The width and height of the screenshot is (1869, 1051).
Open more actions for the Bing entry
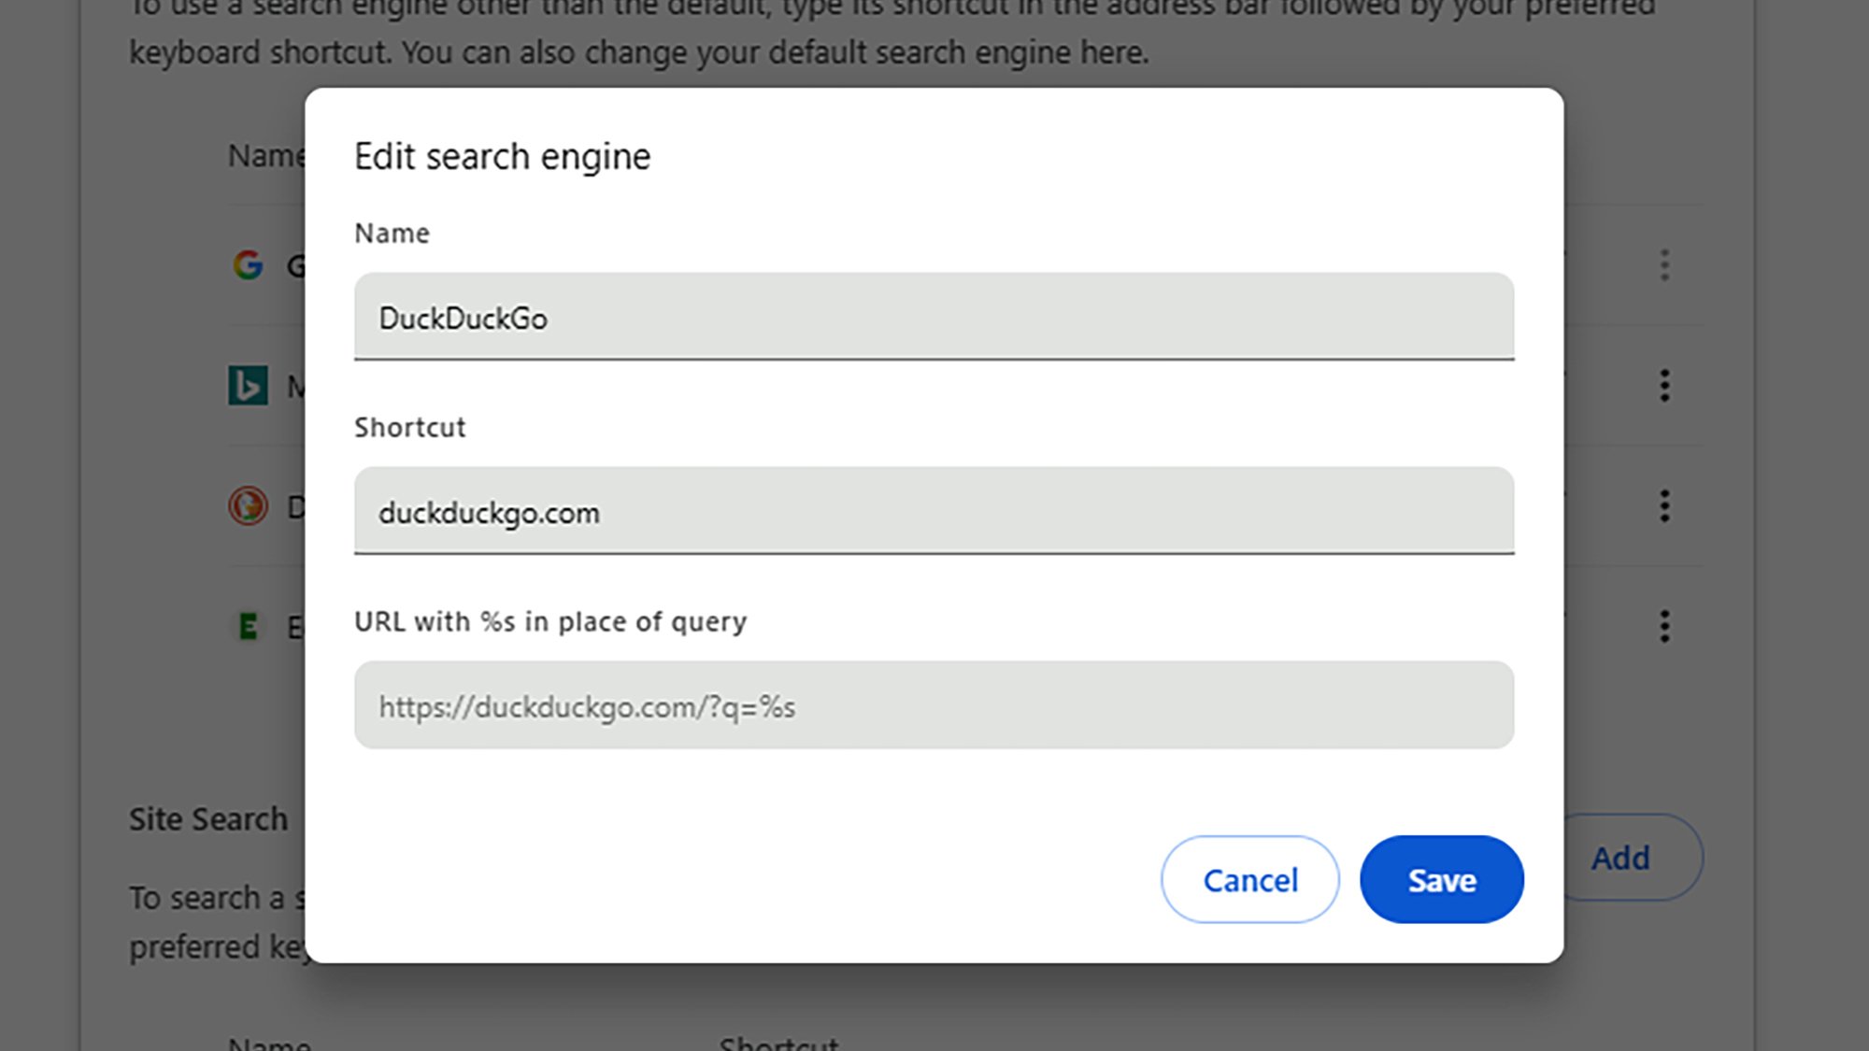point(1666,386)
